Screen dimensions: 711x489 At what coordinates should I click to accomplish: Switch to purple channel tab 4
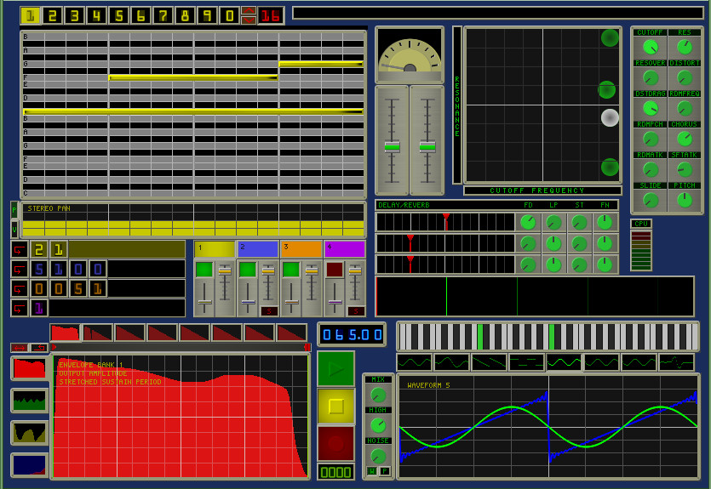point(345,249)
